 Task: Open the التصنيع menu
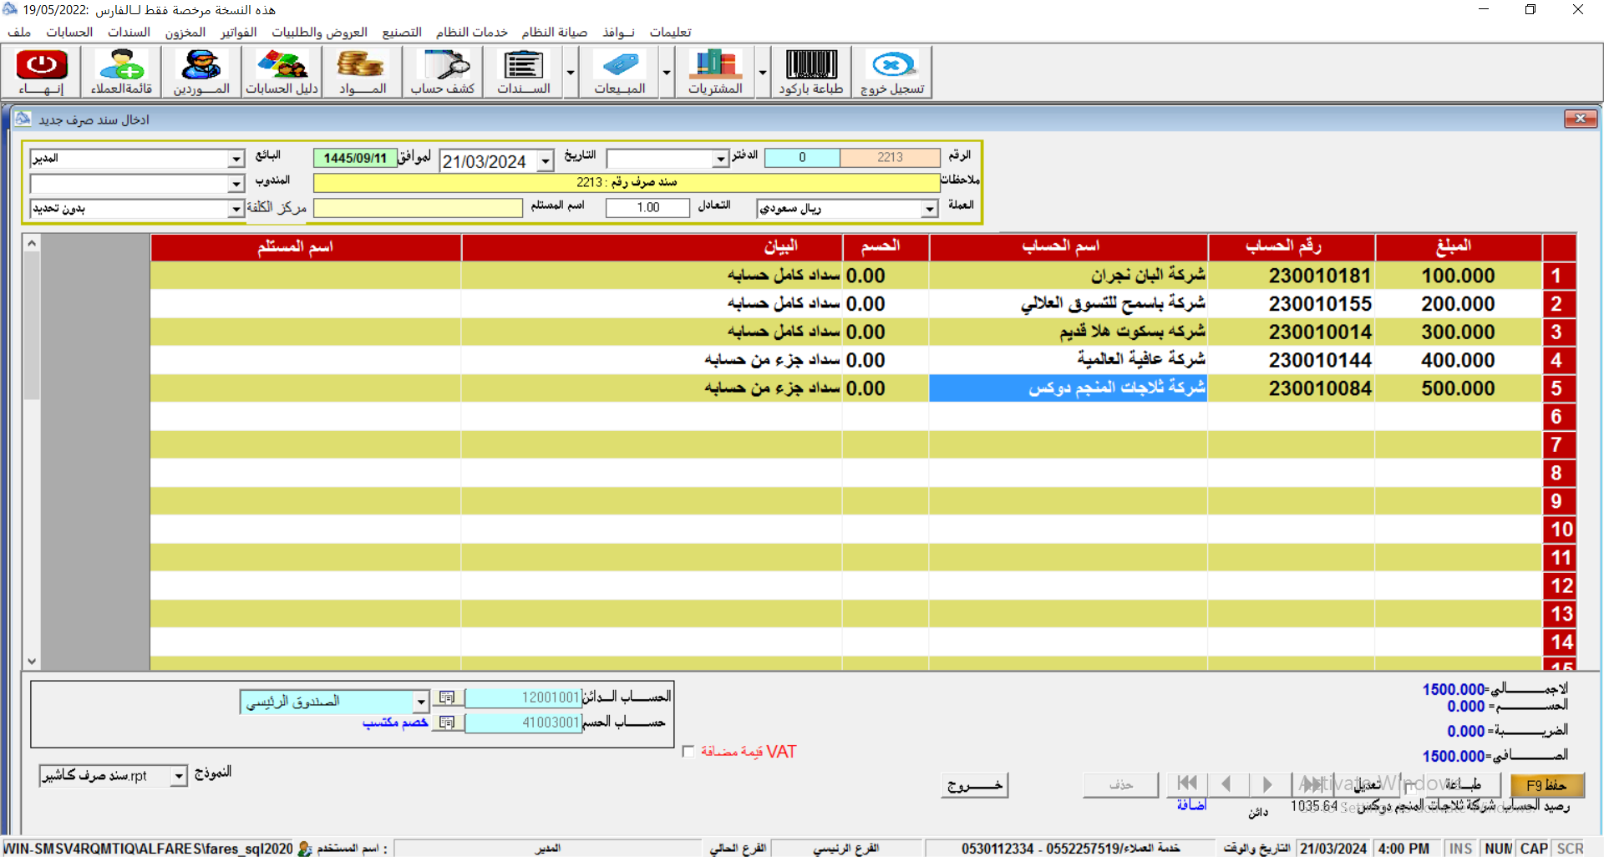point(402,32)
